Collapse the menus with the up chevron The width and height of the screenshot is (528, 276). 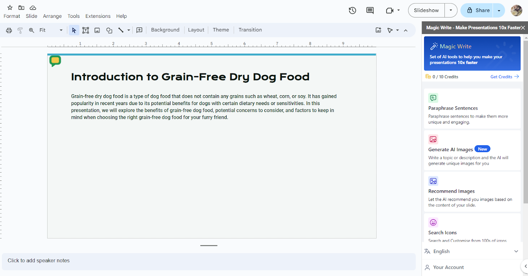[406, 30]
